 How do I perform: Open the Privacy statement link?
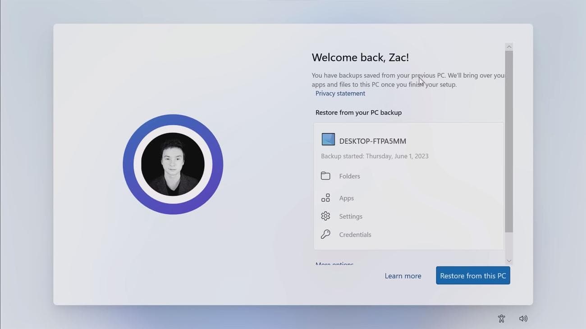tap(340, 93)
